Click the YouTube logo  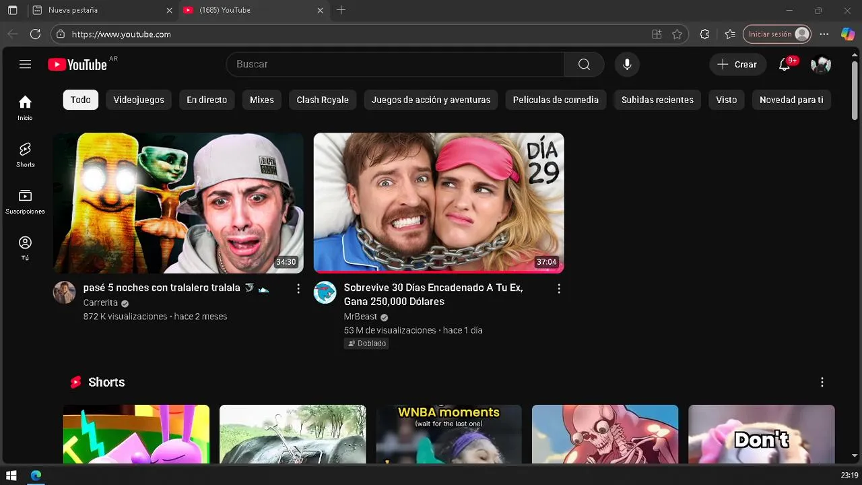[x=77, y=65]
